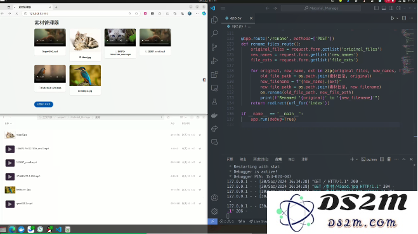Image resolution: width=418 pixels, height=234 pixels.
Task: Switch to the 问题 problems tab
Action: 230,159
